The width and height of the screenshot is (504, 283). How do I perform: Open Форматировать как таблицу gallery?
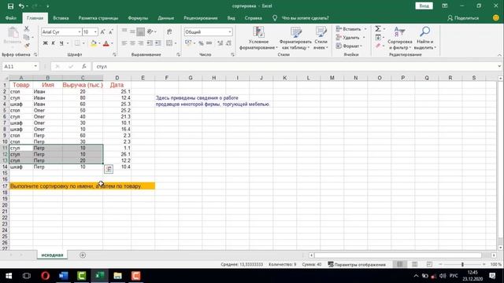point(295,39)
